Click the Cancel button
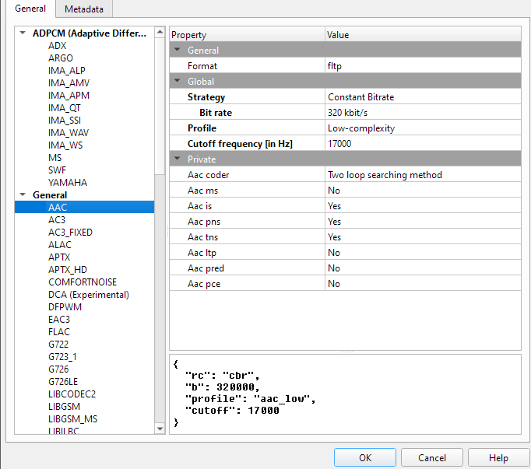The width and height of the screenshot is (531, 469). (x=432, y=458)
